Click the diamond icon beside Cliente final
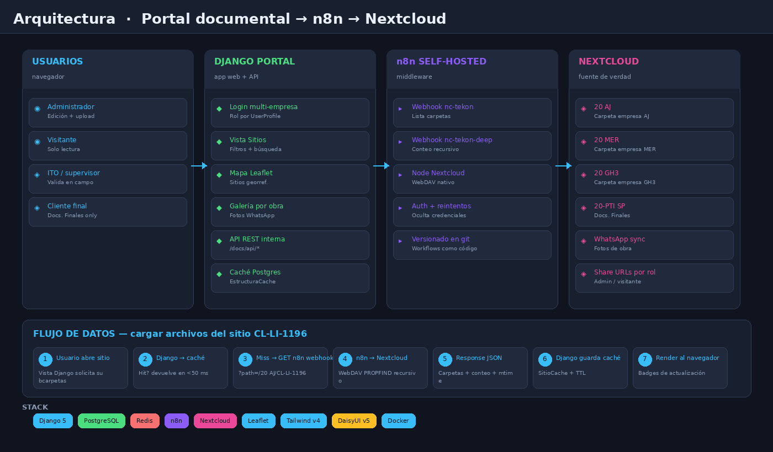773x452 pixels. point(37,208)
